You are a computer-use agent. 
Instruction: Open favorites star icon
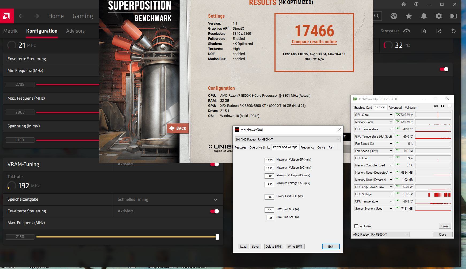tap(408, 16)
